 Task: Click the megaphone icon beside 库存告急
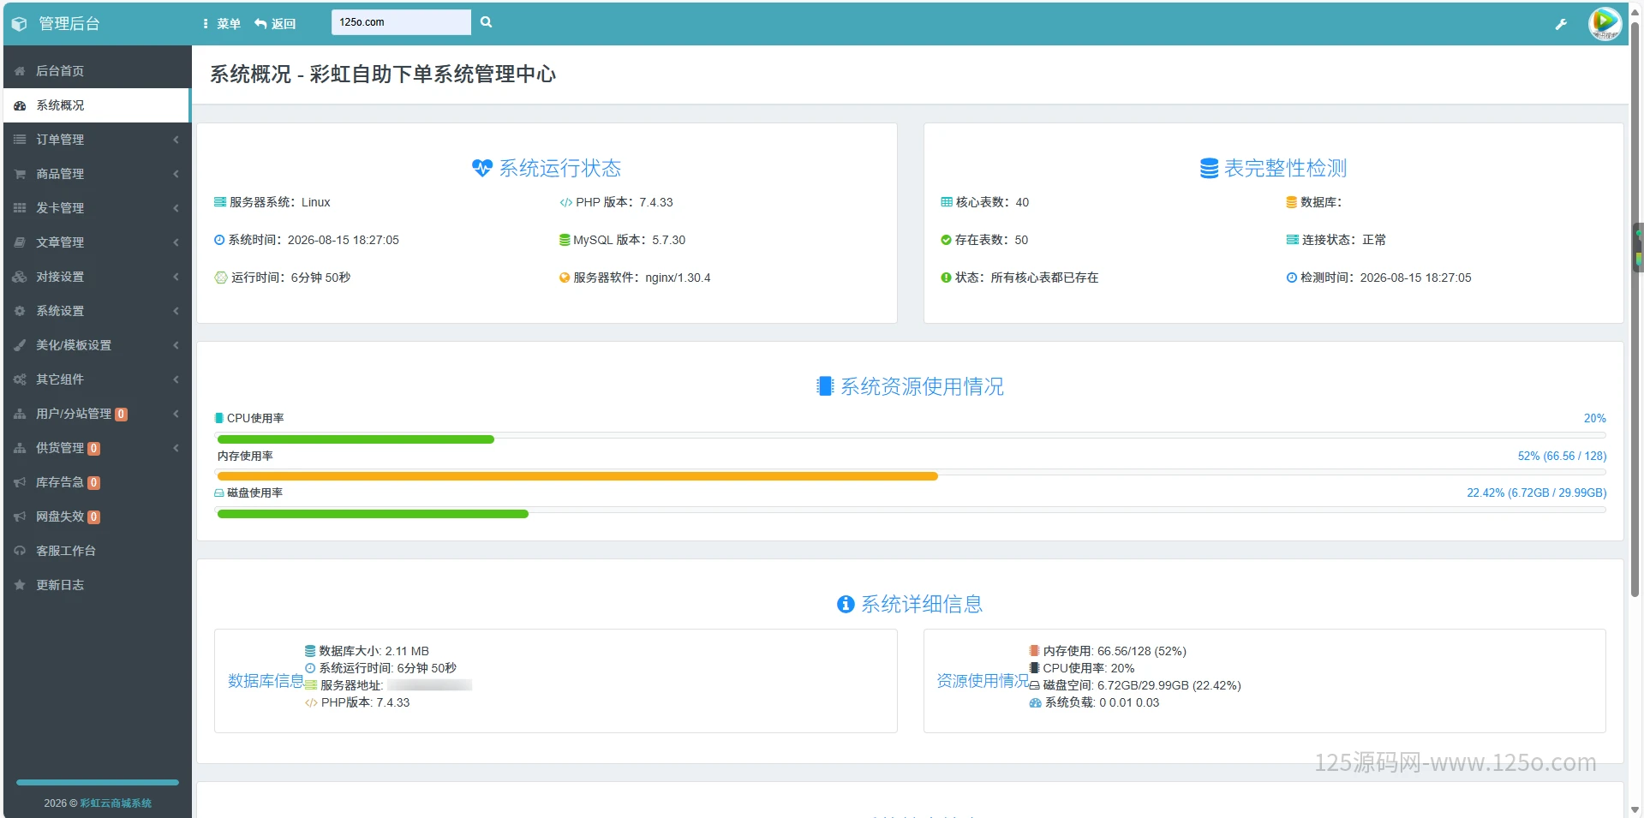[x=20, y=482]
